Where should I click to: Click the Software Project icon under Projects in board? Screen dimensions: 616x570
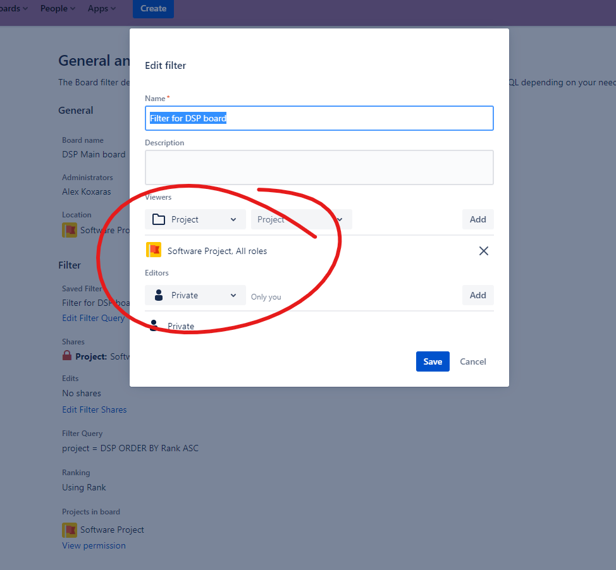point(70,530)
